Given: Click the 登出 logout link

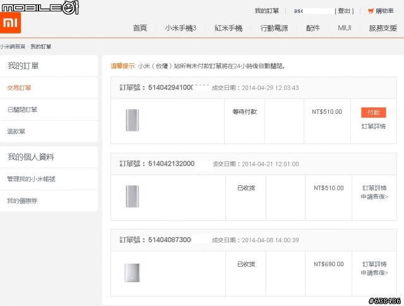Looking at the screenshot, I should pos(344,11).
